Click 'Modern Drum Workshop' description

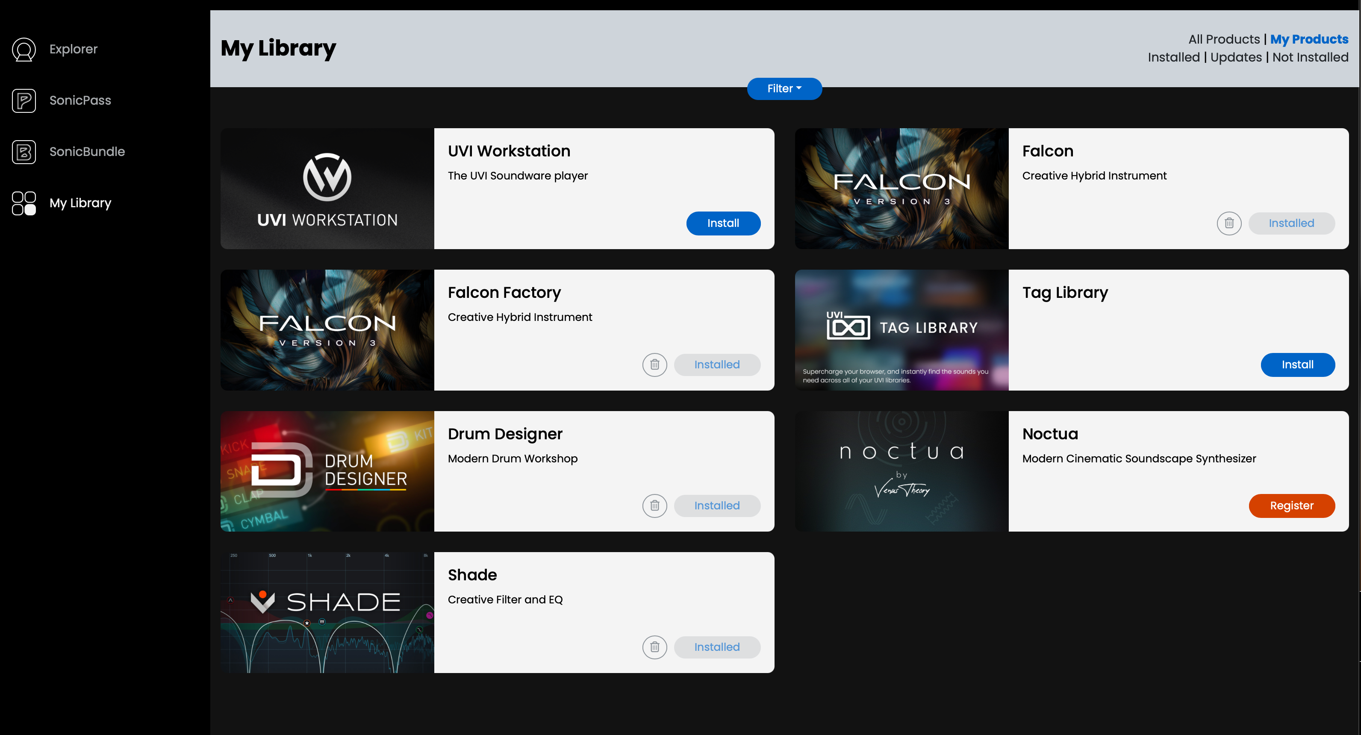[513, 459]
